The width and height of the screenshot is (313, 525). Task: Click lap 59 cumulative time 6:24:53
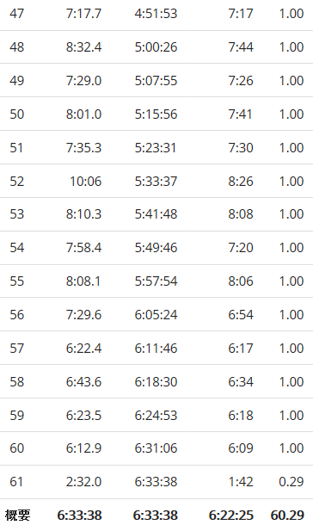click(156, 415)
